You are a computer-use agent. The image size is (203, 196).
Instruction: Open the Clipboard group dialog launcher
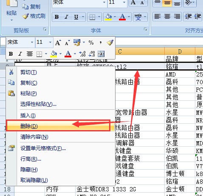[45, 29]
